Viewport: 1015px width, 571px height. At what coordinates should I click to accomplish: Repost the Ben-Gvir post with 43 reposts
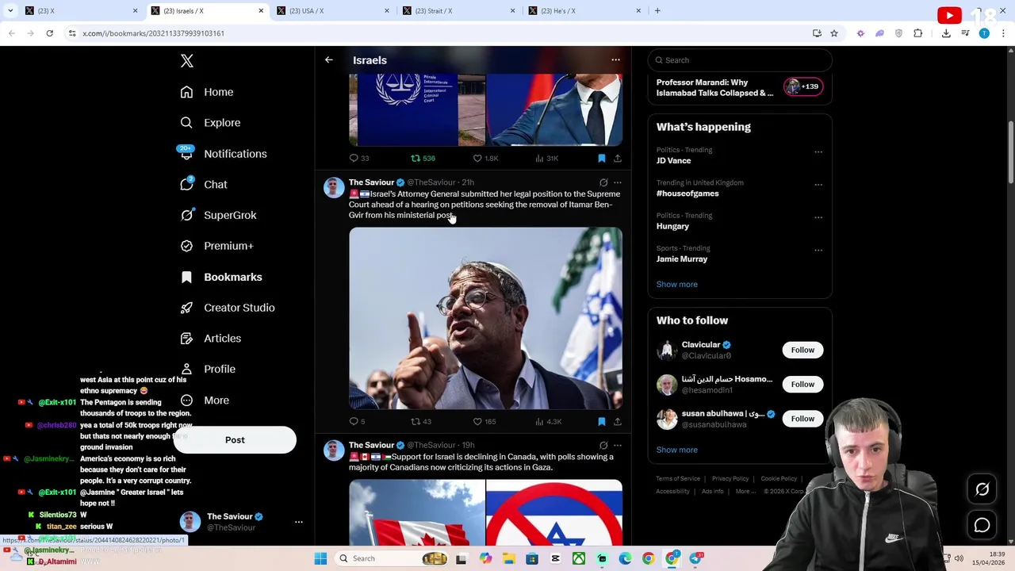(420, 422)
